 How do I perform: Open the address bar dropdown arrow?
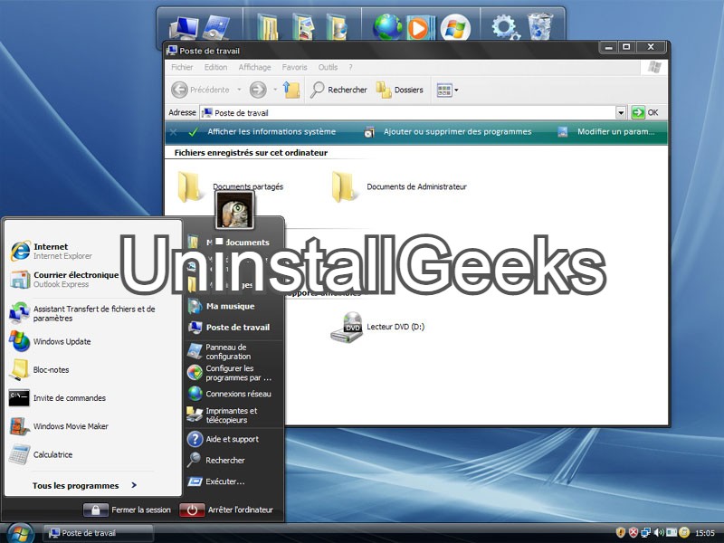coord(621,112)
